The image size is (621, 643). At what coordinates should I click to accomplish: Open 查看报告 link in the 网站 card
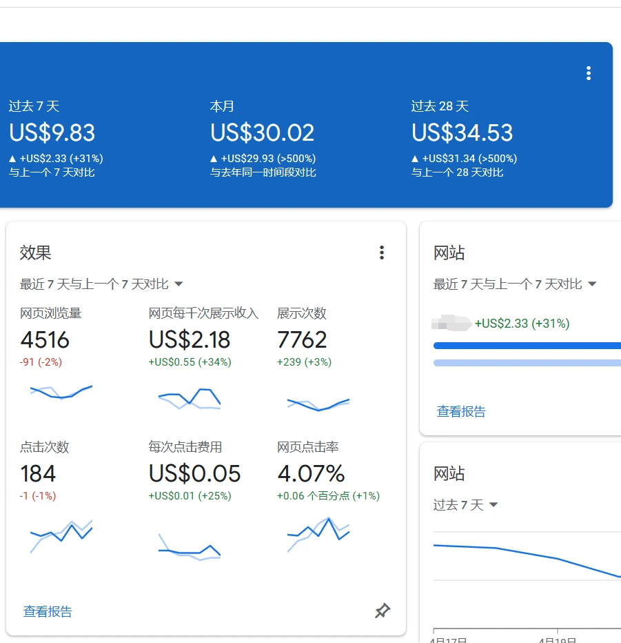[x=461, y=412]
